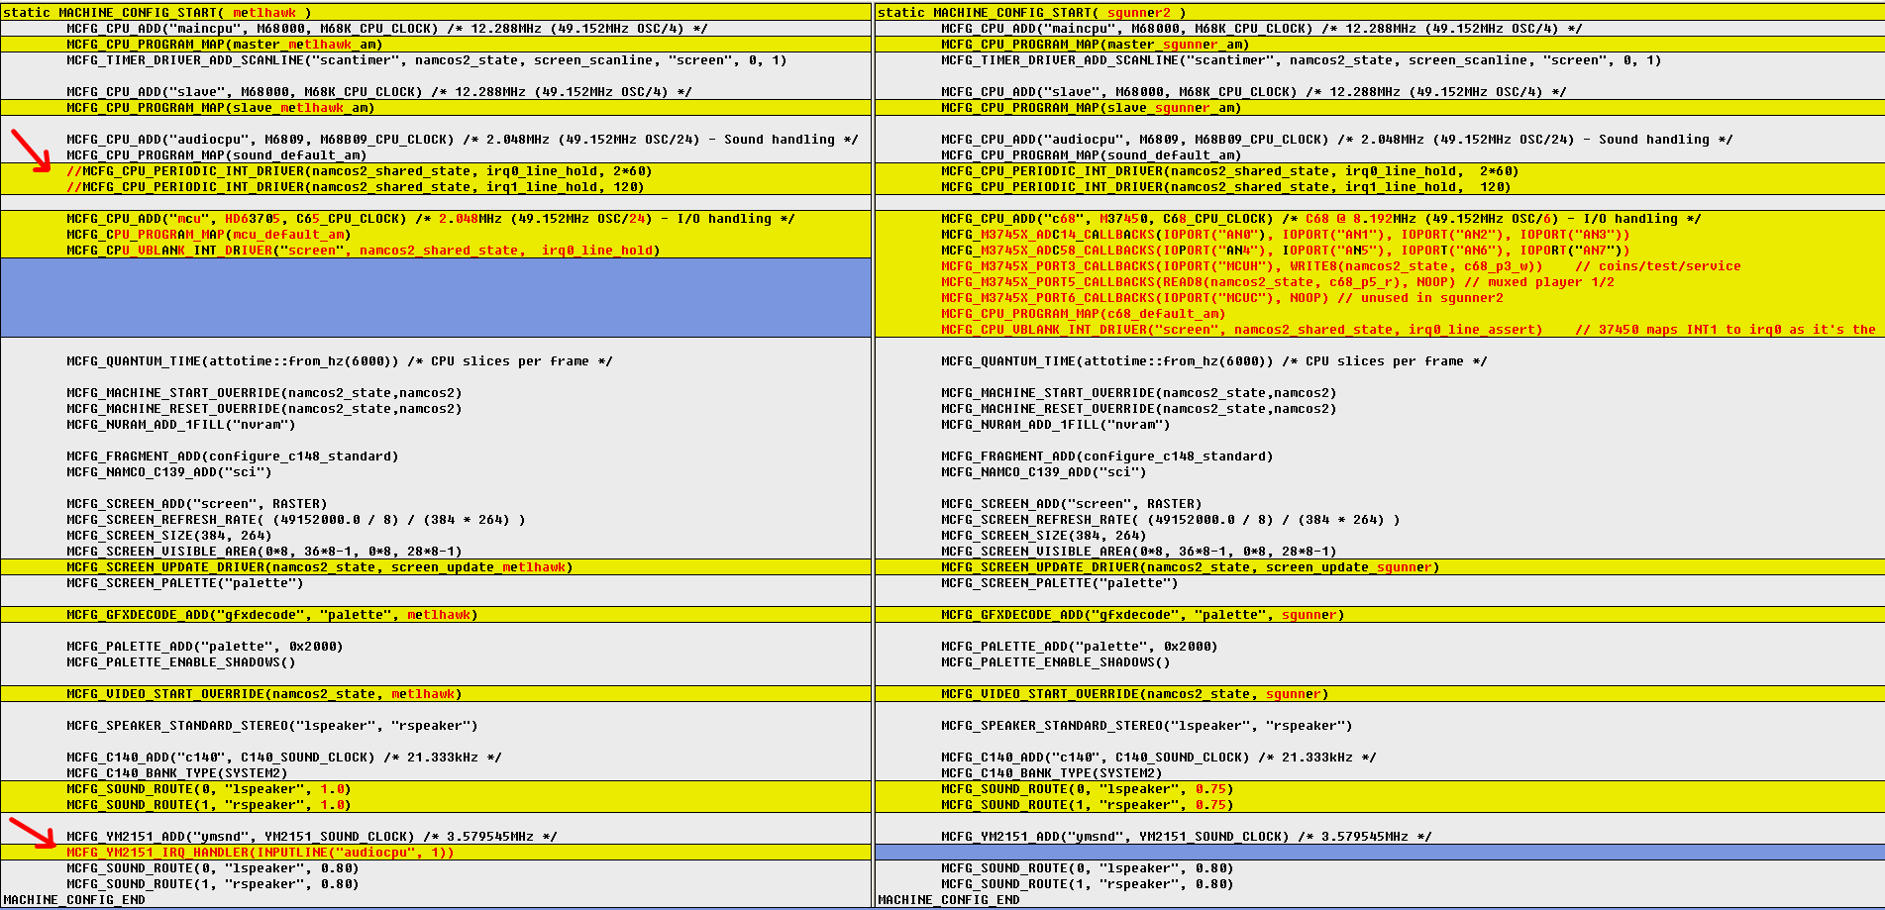Click the red arrow pointing at commented-out lines
The height and width of the screenshot is (910, 1885).
31,150
